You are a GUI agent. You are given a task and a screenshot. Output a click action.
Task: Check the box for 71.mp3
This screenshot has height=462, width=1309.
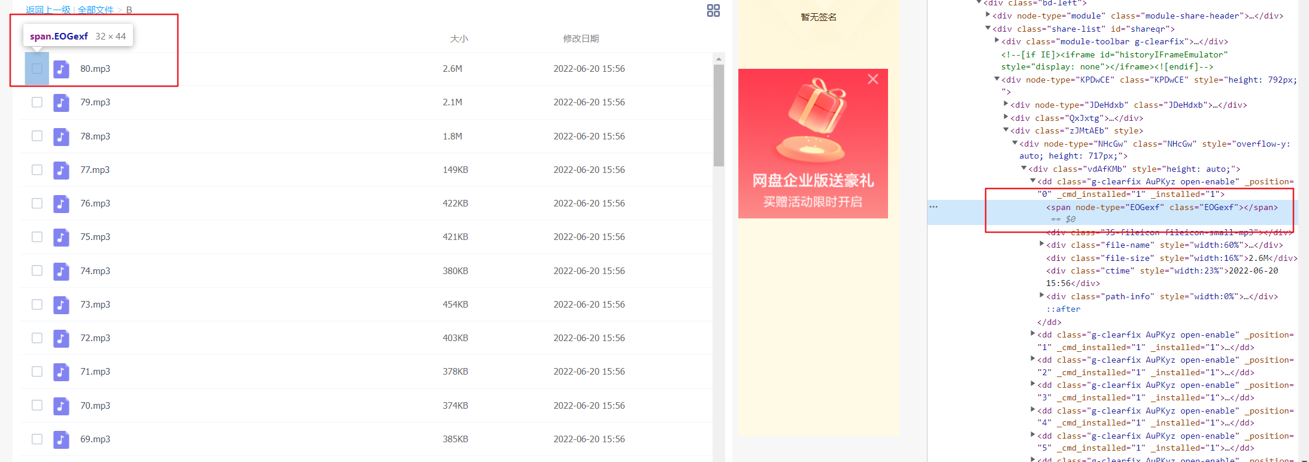[37, 372]
